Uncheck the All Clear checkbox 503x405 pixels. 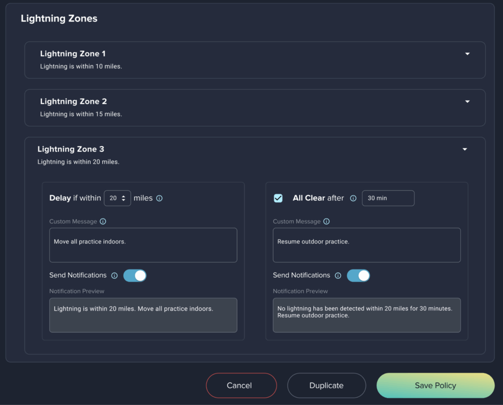click(x=278, y=198)
